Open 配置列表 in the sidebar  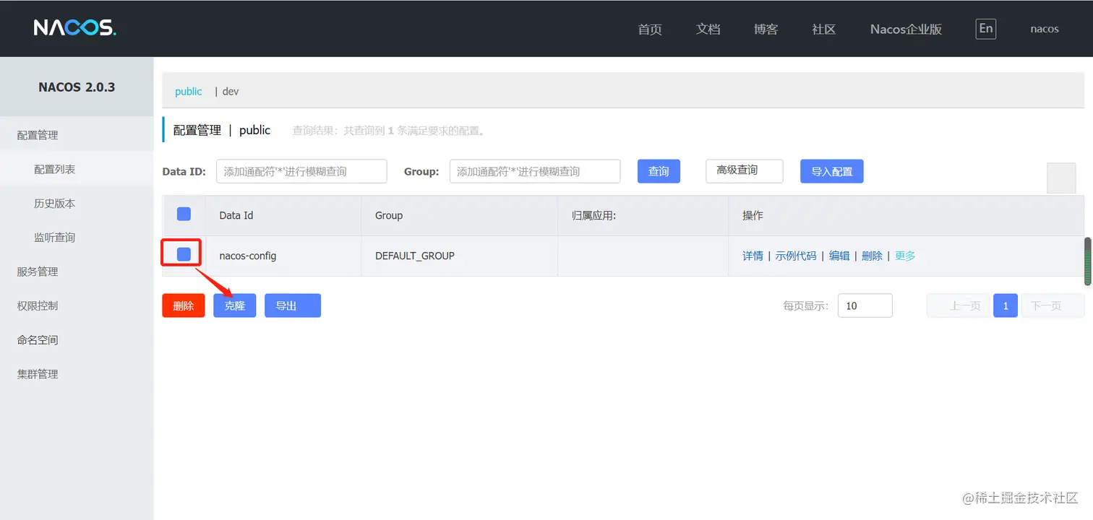point(77,169)
